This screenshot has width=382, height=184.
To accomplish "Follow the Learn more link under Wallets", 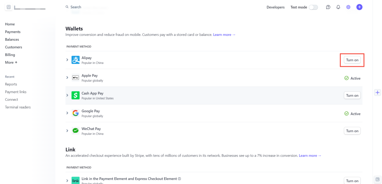I will (x=224, y=35).
